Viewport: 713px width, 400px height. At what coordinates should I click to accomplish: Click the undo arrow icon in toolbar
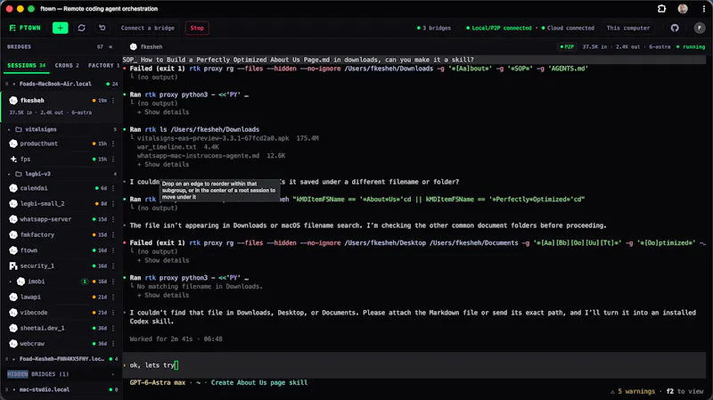tap(102, 28)
